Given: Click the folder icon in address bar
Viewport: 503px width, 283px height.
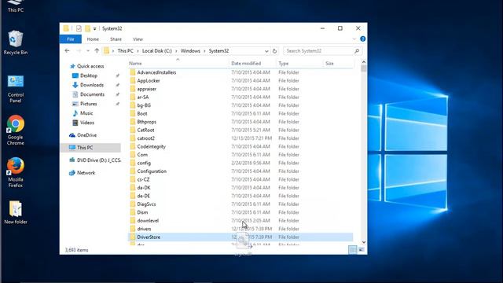Looking at the screenshot, I should pyautogui.click(x=107, y=50).
